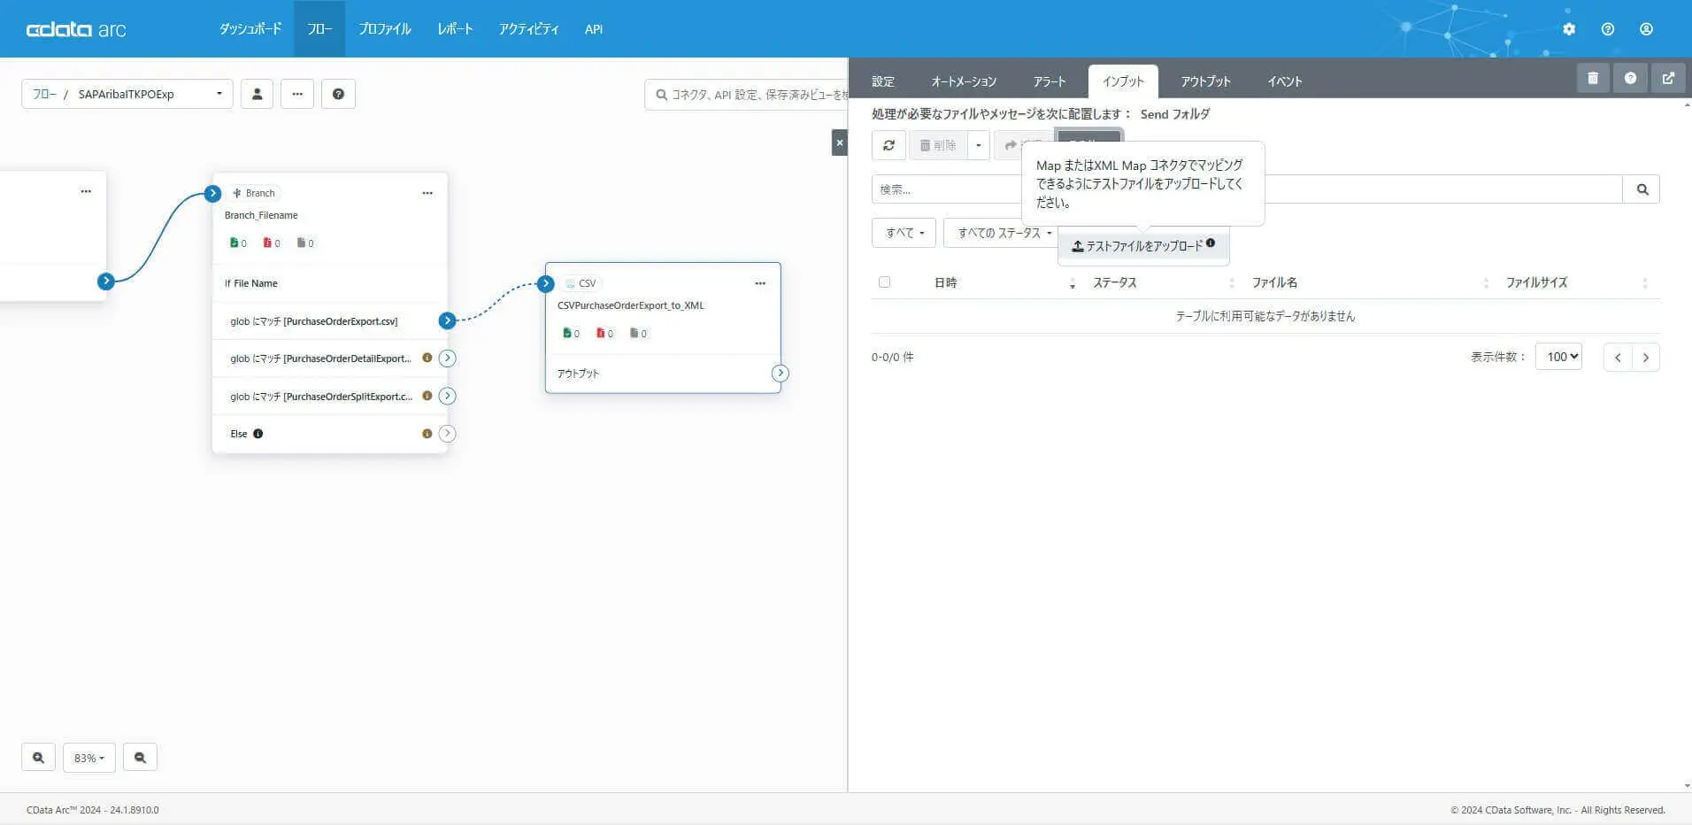The height and width of the screenshot is (825, 1692).
Task: Open the user account icon in header
Action: [1646, 29]
